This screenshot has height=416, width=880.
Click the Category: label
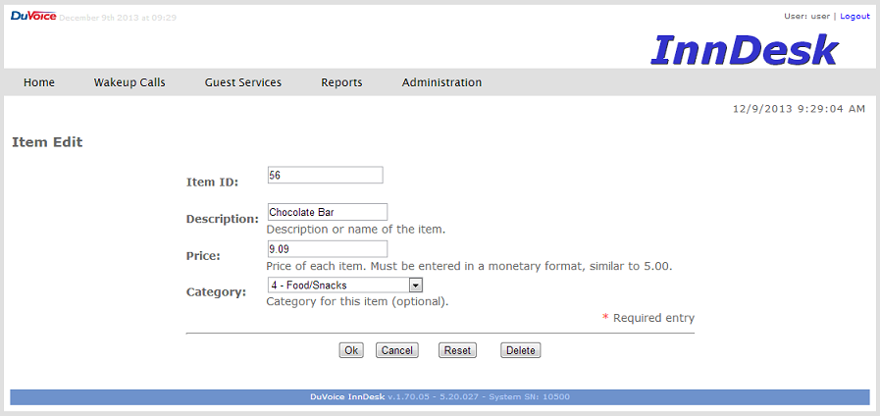point(216,292)
